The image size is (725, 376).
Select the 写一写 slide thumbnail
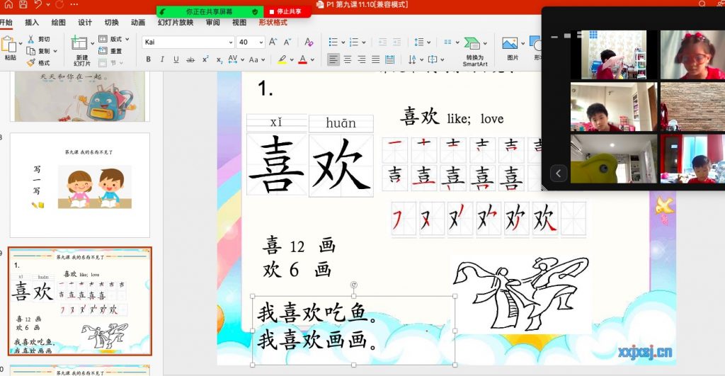79,184
